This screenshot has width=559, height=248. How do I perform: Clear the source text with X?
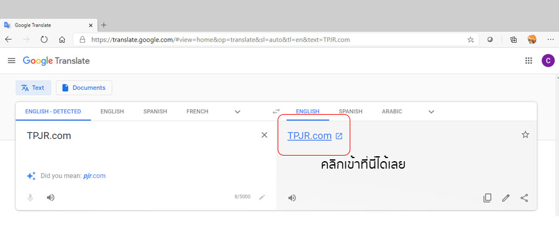(264, 135)
